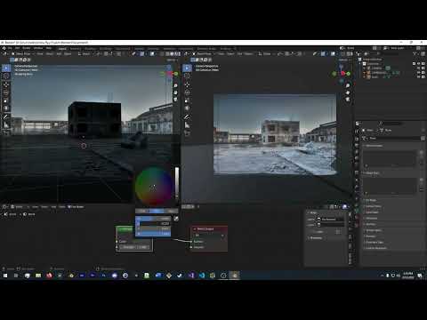Select the Move tool in right viewport
Image resolution: width=427 pixels, height=320 pixels.
pyautogui.click(x=187, y=84)
